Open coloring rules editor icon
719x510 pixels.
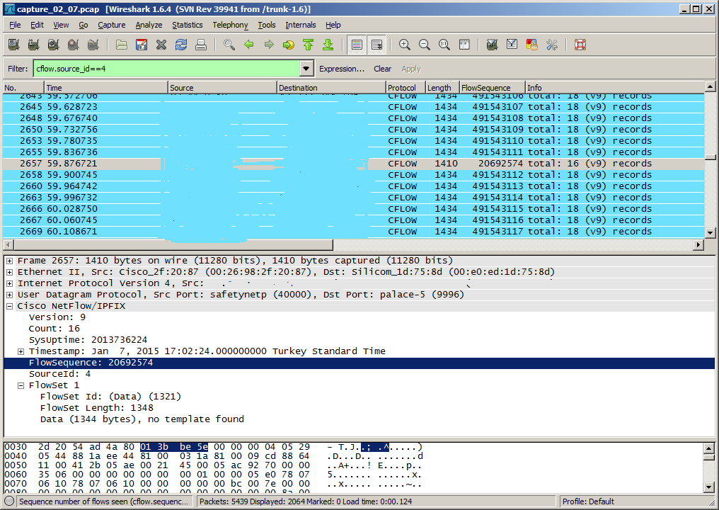coord(532,45)
